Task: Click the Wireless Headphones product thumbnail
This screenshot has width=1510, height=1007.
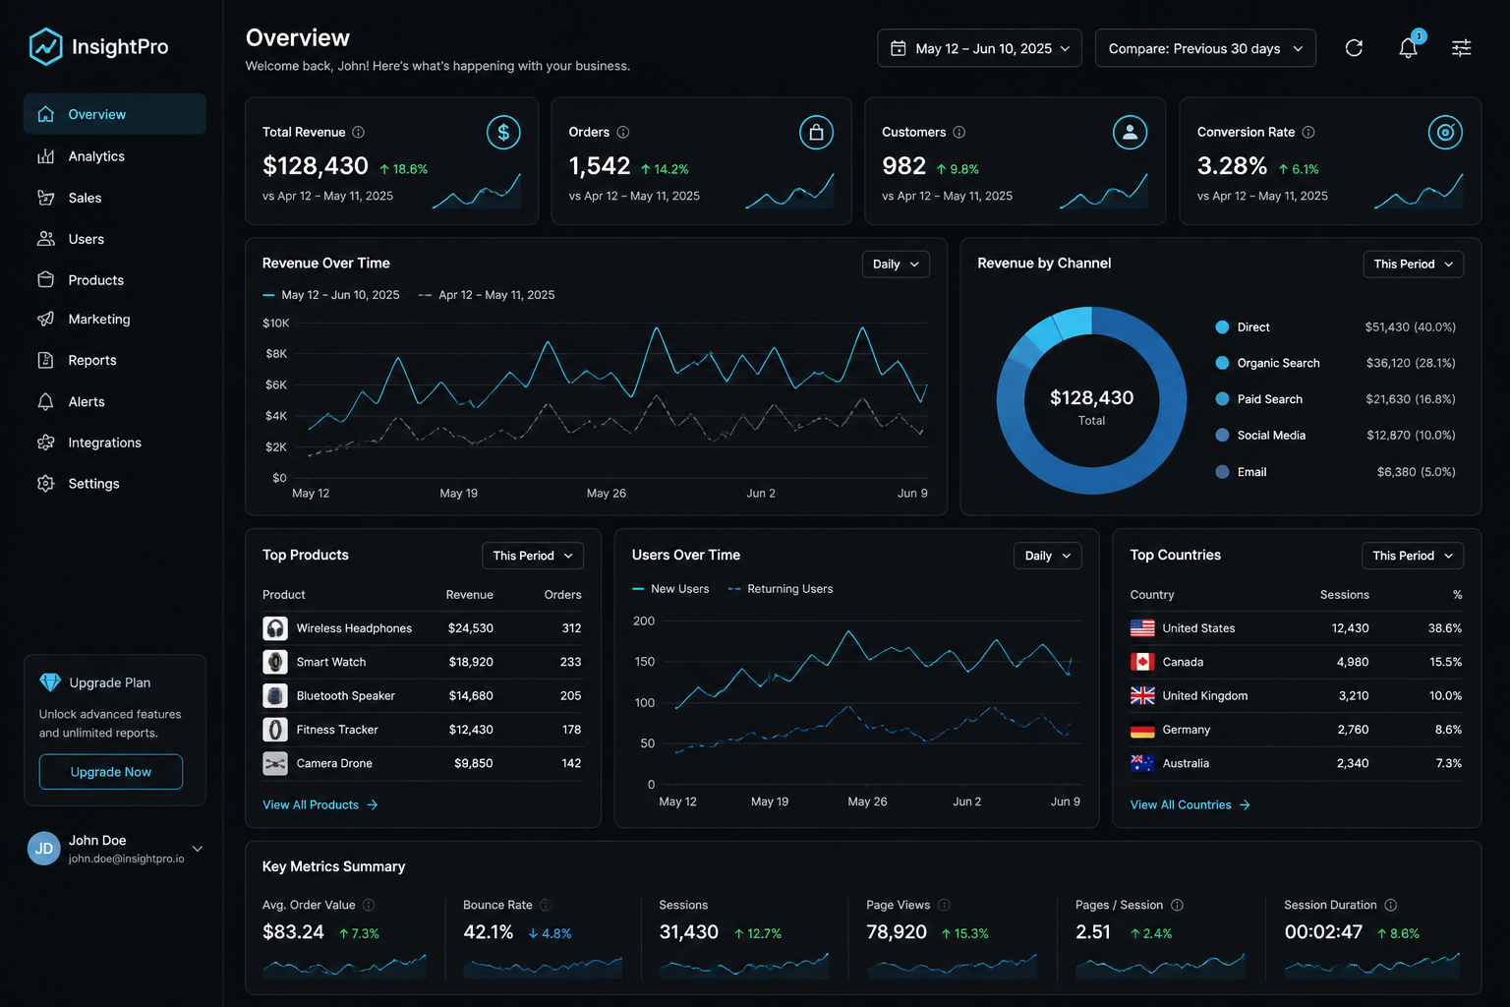Action: (x=275, y=628)
